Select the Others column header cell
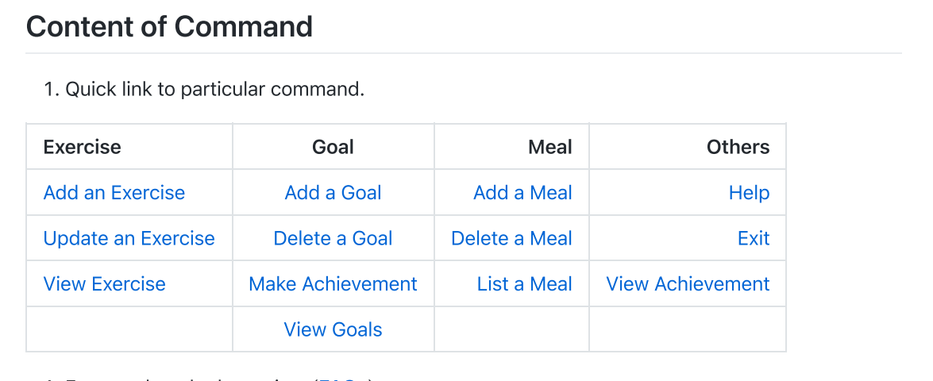Viewport: 933px width, 381px height. 688,147
